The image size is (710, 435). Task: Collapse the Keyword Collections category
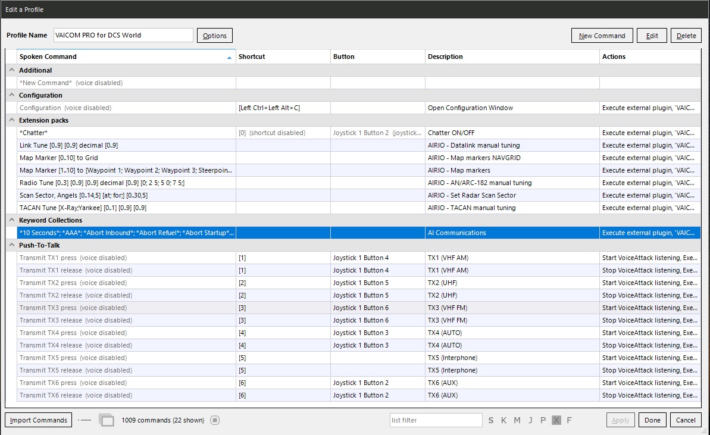(x=12, y=220)
